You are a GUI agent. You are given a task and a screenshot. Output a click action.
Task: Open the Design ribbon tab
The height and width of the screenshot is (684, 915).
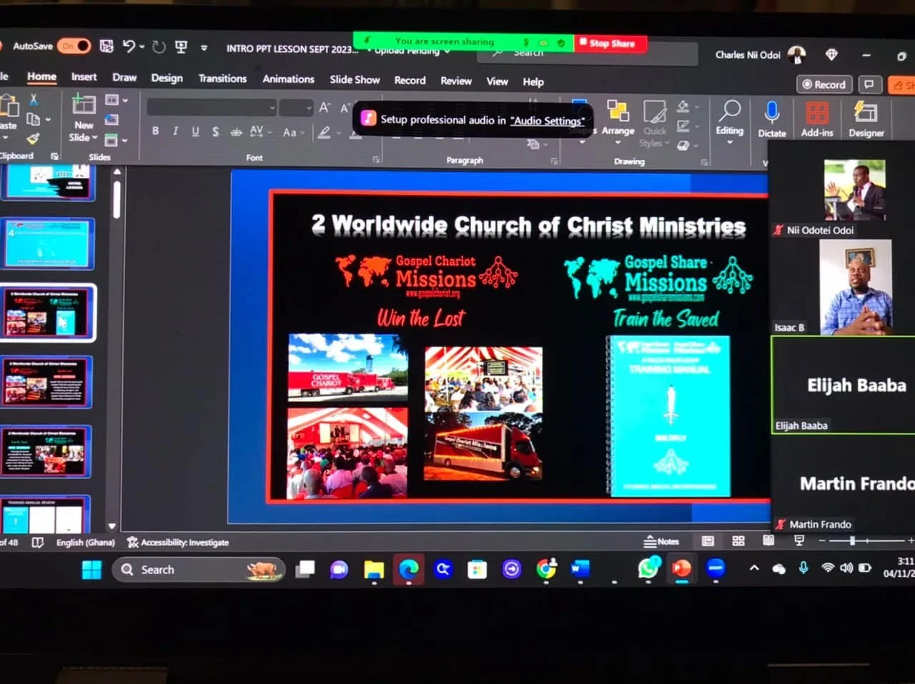pos(167,78)
